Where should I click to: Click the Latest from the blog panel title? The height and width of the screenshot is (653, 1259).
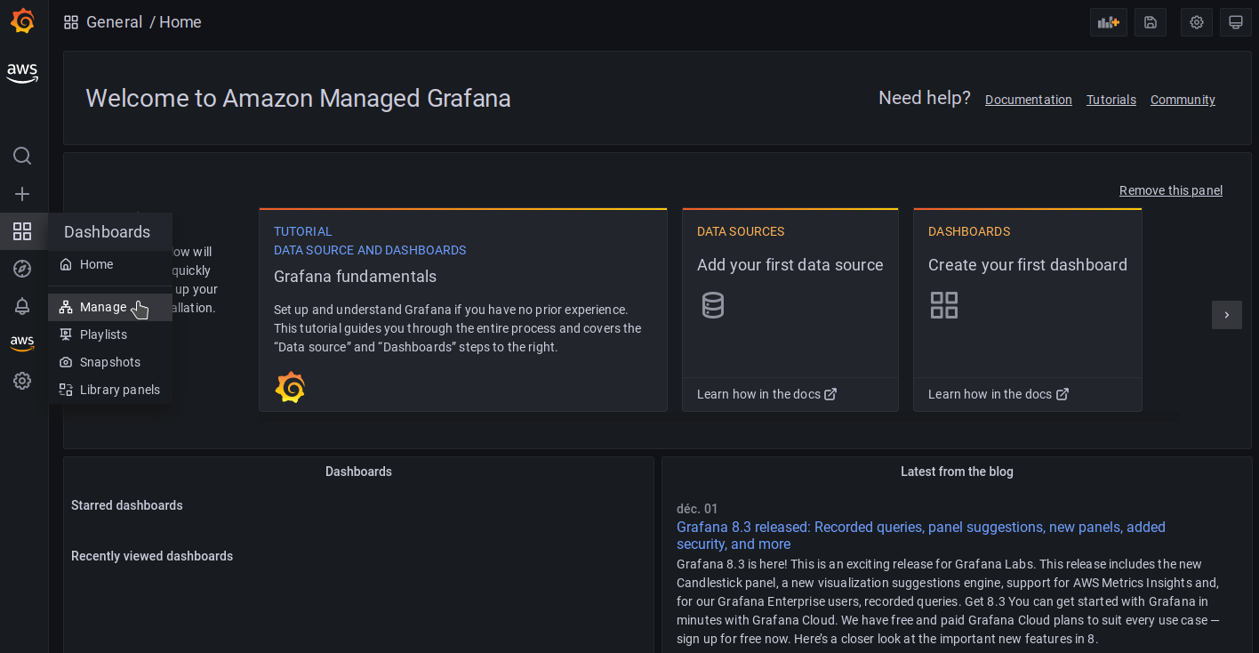pos(957,472)
